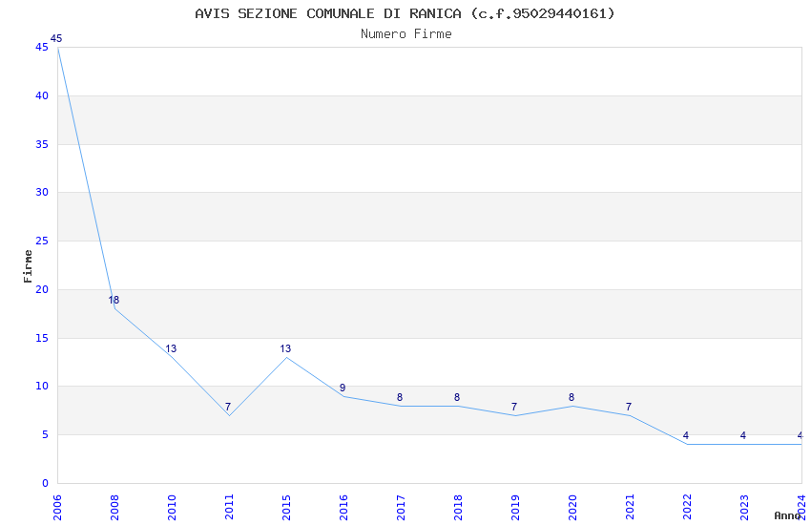Select the 2020 year label

572,507
